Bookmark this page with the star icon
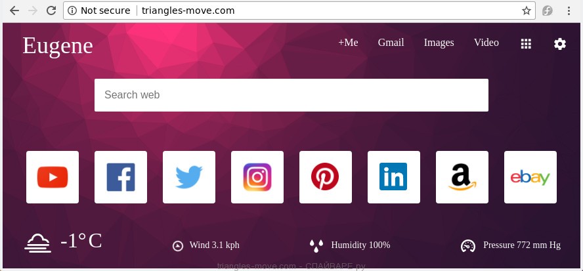Viewport: 583px width, 271px height. coord(526,10)
